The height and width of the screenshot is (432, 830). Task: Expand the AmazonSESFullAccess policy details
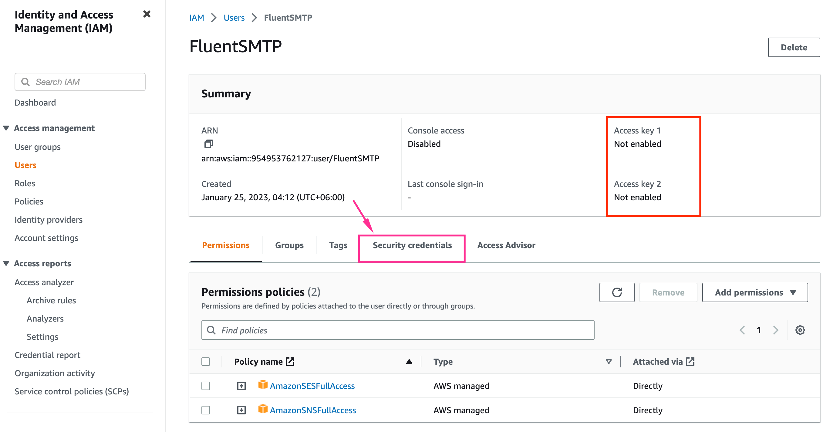[241, 386]
